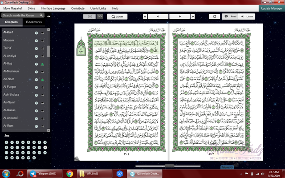
Task: Click the green mosque icon beside An-Noor
Action: [42, 80]
